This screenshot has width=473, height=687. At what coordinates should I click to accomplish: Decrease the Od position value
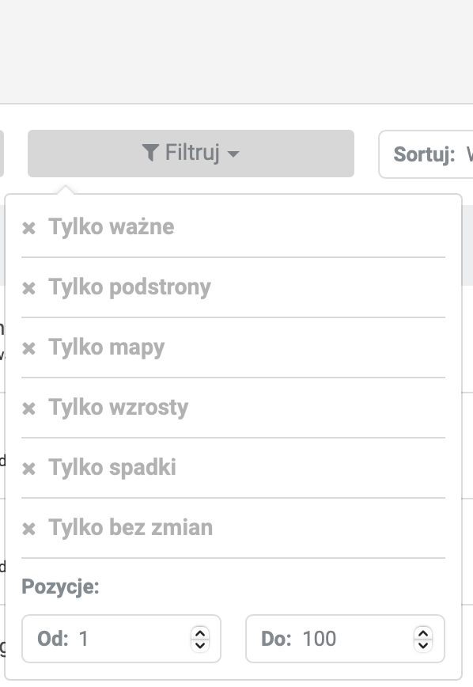[200, 645]
